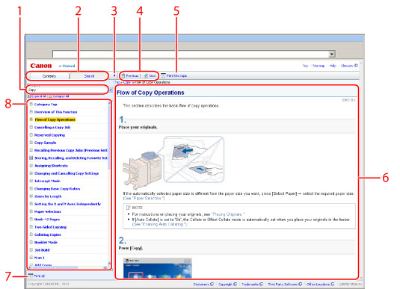Open N on 1 topic
Screen dimensions: 400x289
40,258
